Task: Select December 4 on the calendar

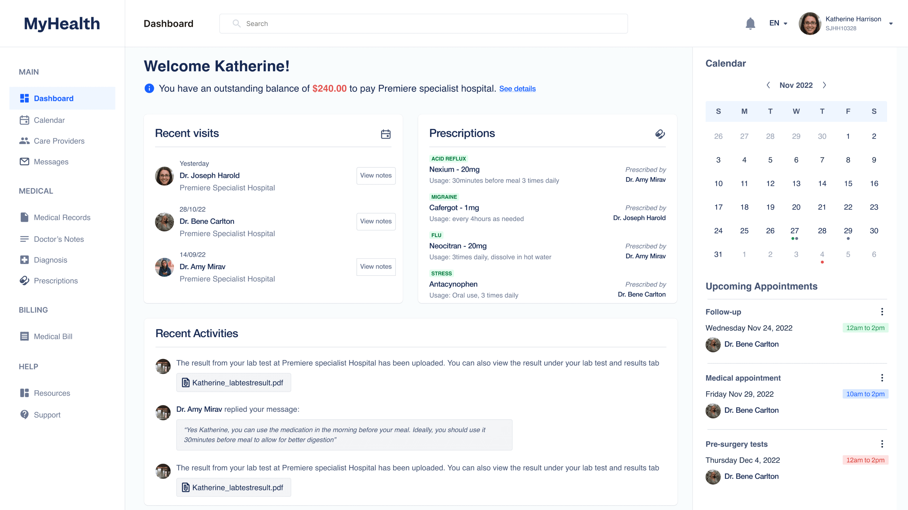Action: coord(822,254)
